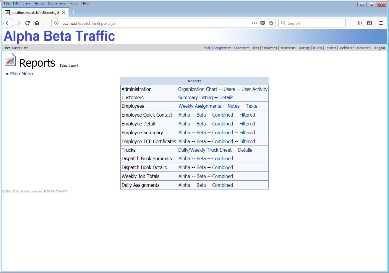
Task: Show site information for localhost
Action: click(56, 23)
